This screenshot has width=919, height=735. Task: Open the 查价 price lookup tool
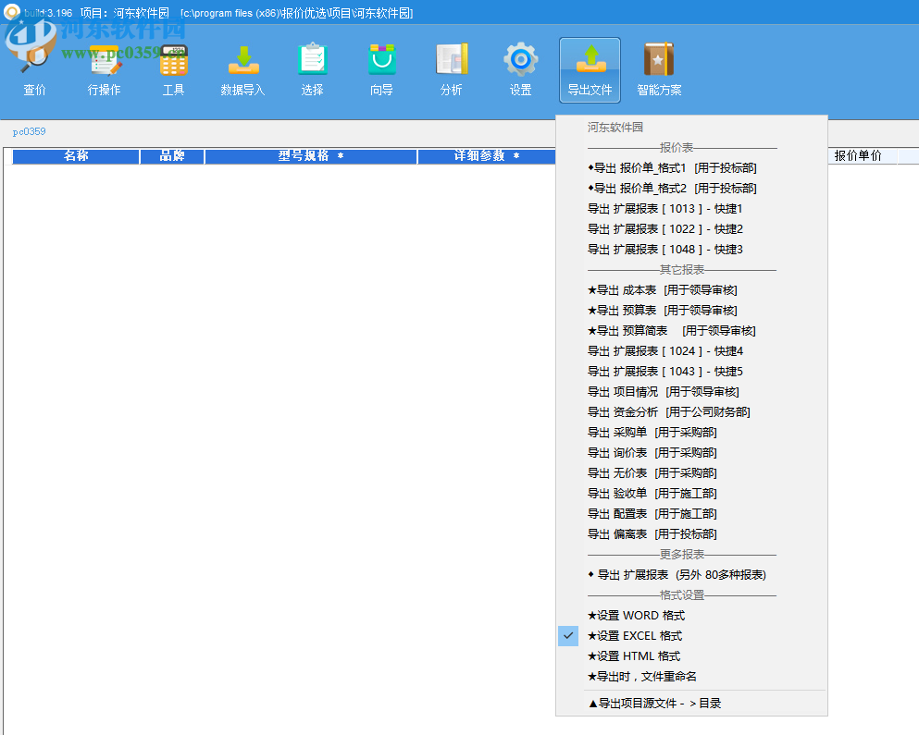pyautogui.click(x=34, y=70)
